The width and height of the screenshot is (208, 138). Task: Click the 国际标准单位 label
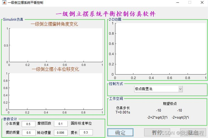(x=81, y=123)
